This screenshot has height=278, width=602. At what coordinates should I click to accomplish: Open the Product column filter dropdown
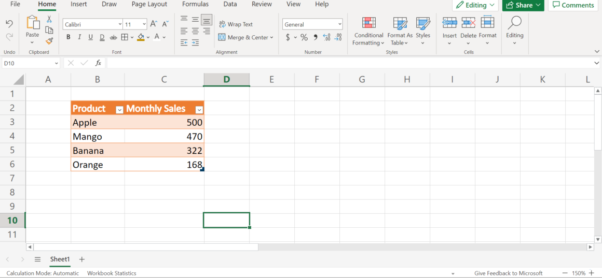point(119,110)
